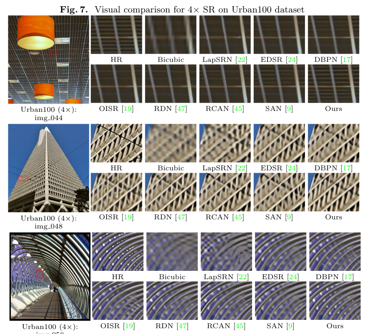This screenshot has height=334, width=369.
Task: Open citation [19] beside OISR in img_044 group
Action: pos(128,108)
